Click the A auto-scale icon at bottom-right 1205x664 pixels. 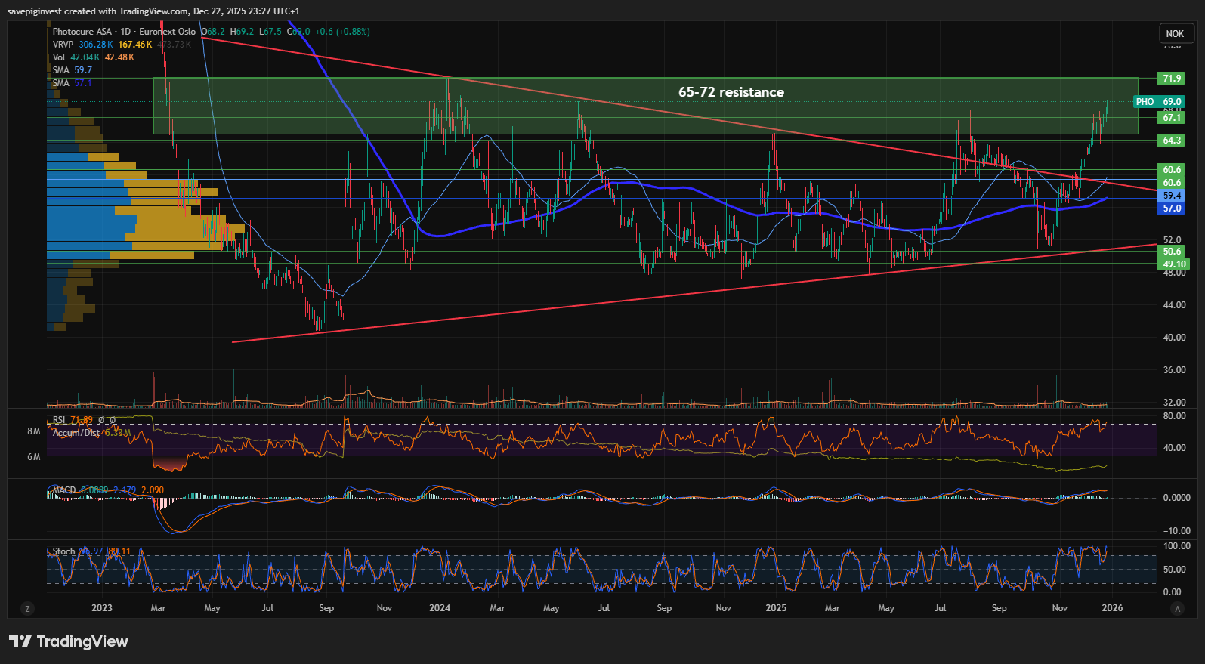pos(1176,608)
